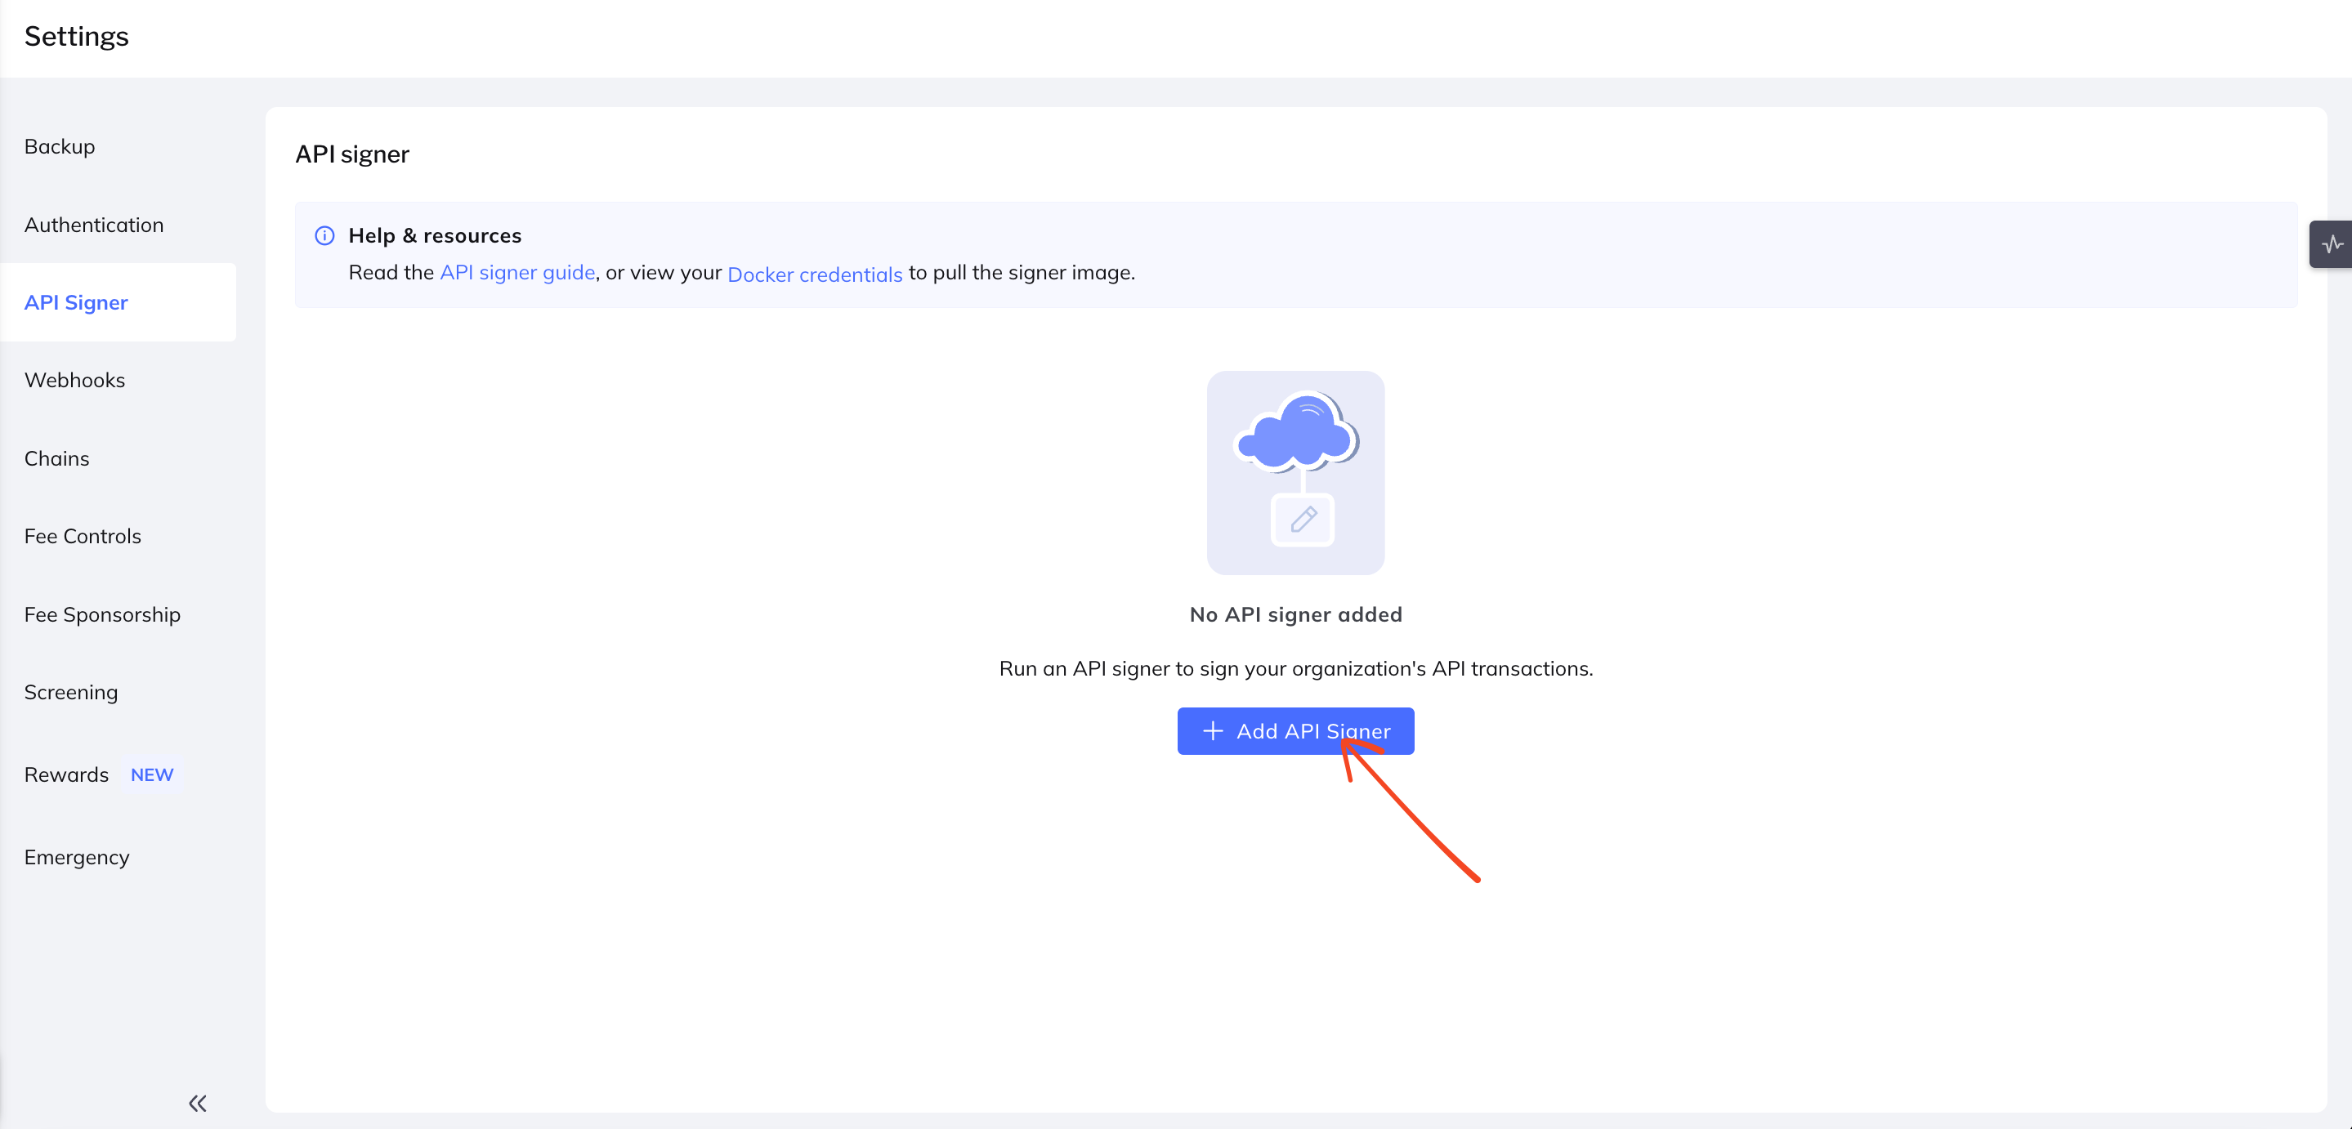Open the activity pulse panel icon
Image resolution: width=2352 pixels, height=1129 pixels.
(x=2333, y=243)
